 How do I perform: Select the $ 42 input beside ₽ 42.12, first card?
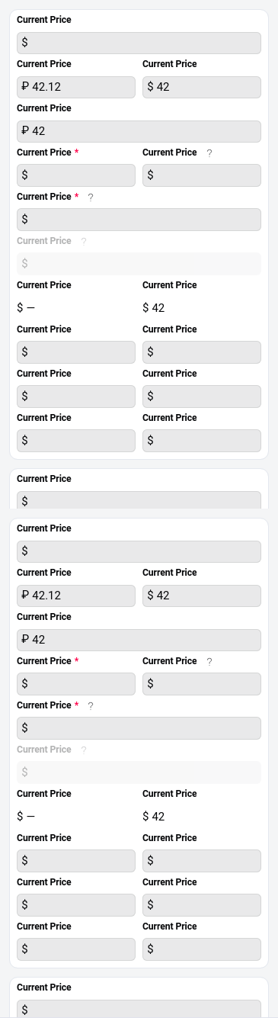202,87
